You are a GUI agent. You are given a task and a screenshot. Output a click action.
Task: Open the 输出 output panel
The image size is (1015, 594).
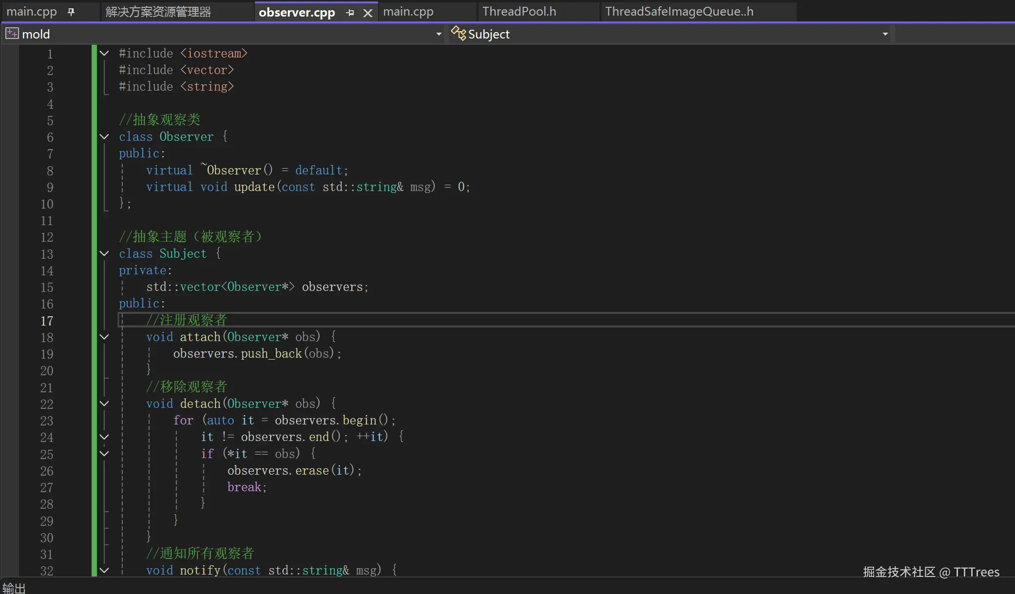(x=14, y=588)
